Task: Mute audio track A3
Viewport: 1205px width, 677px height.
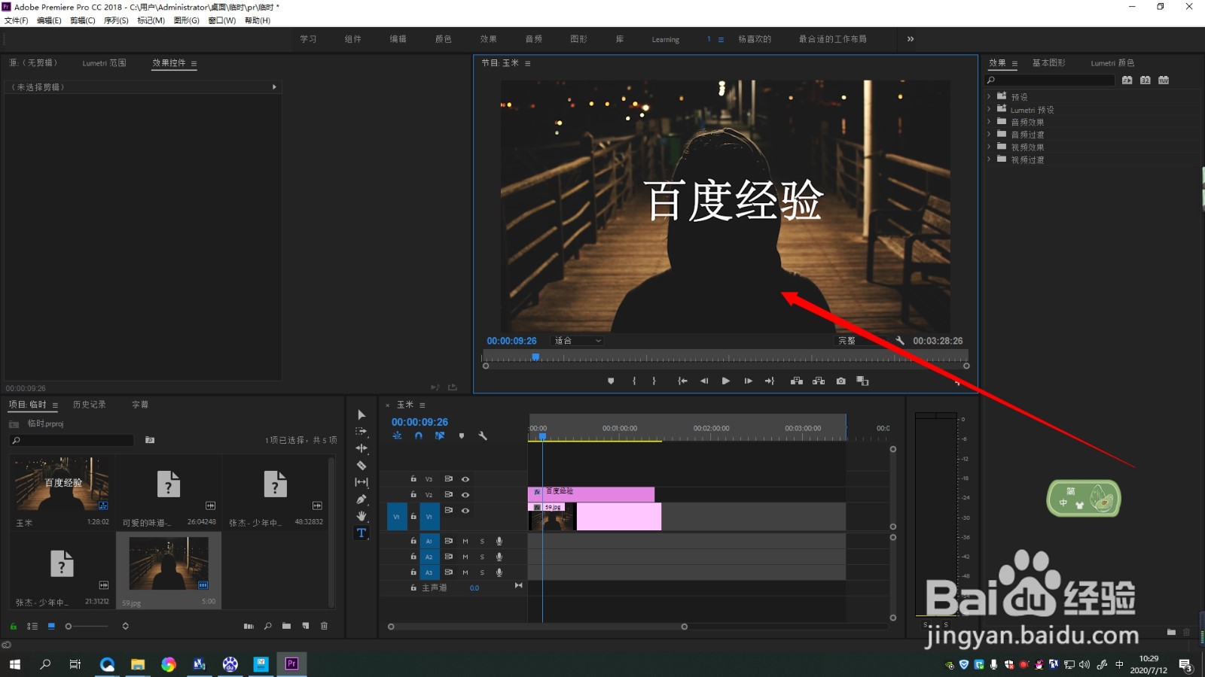Action: [x=465, y=573]
